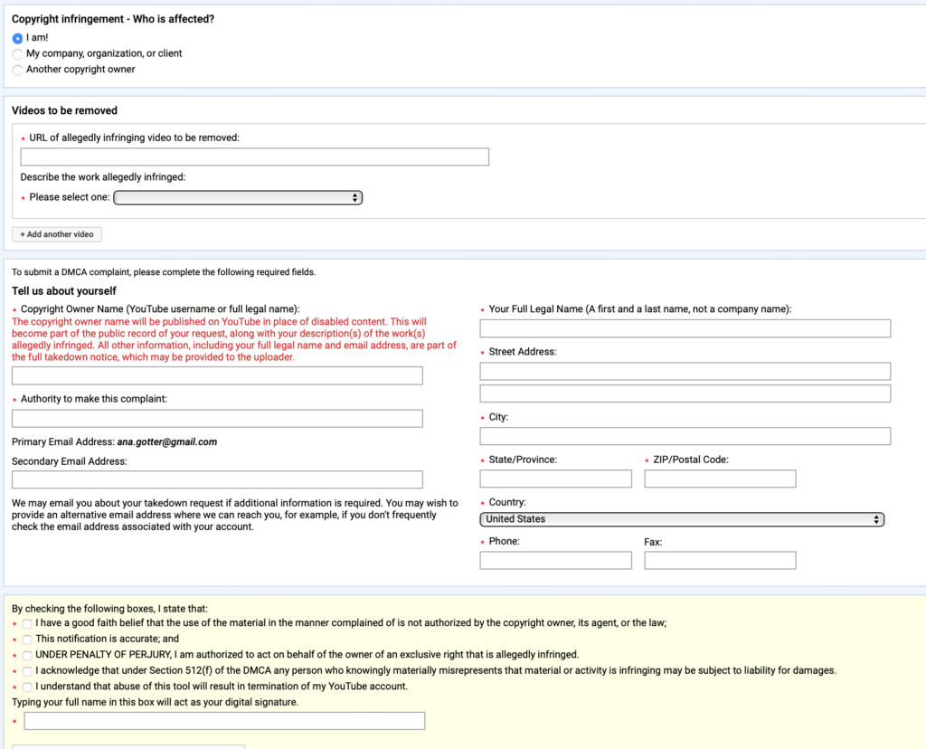Open the "Please select one" work type dropdown
The height and width of the screenshot is (749, 926).
[238, 197]
